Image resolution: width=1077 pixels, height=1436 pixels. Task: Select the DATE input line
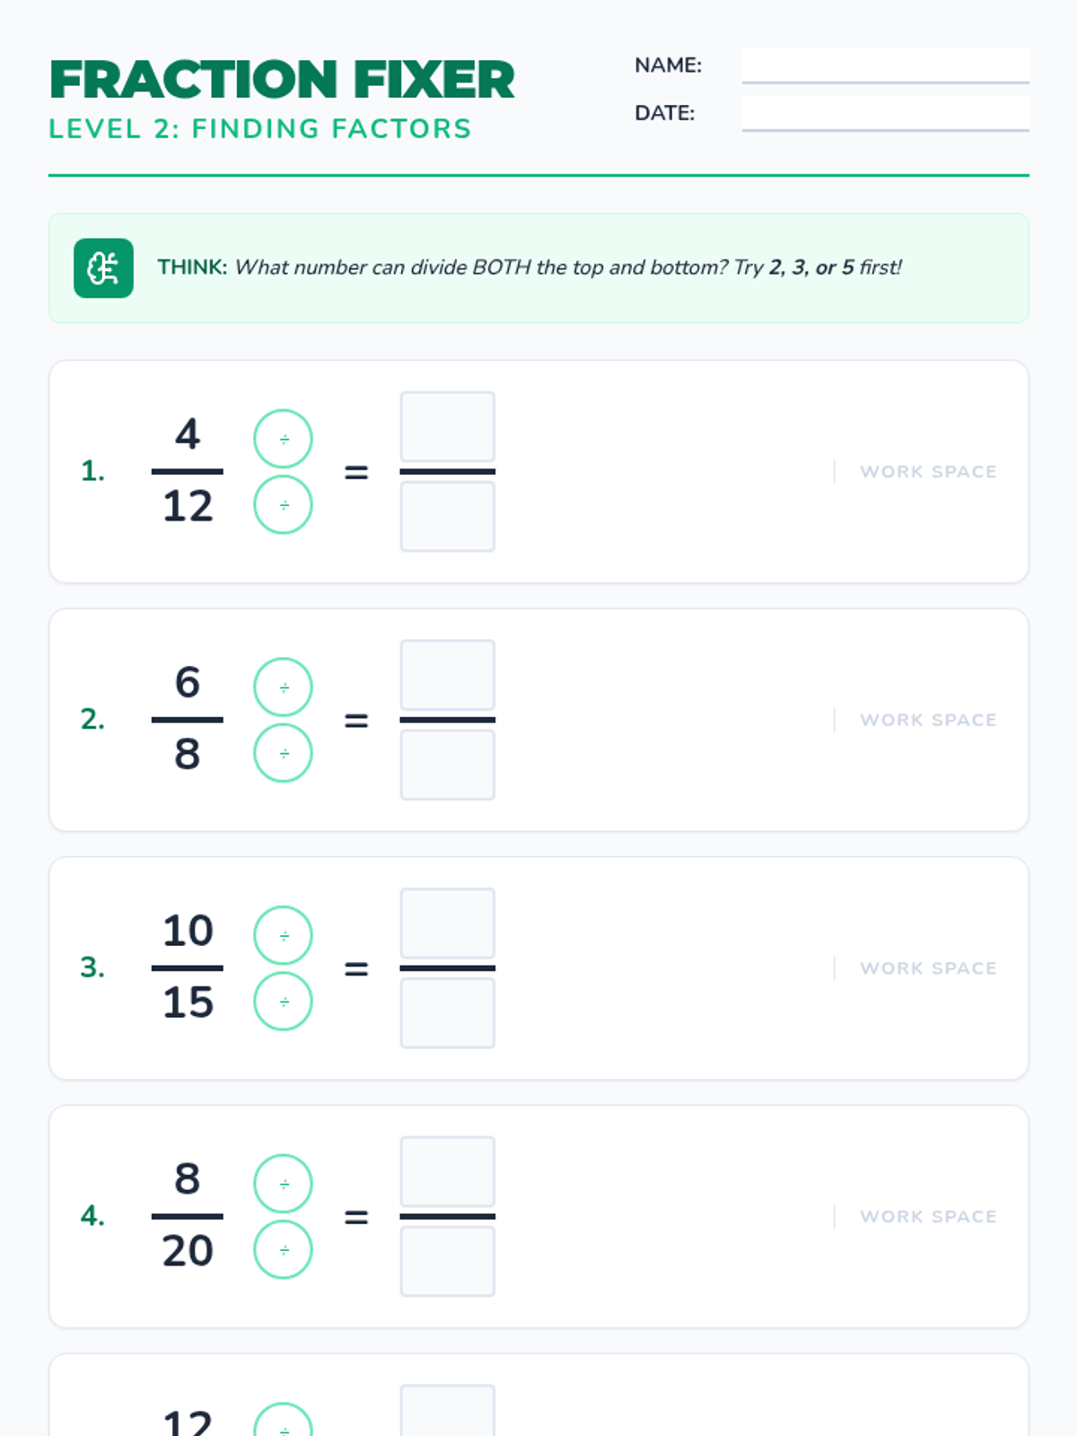point(885,113)
